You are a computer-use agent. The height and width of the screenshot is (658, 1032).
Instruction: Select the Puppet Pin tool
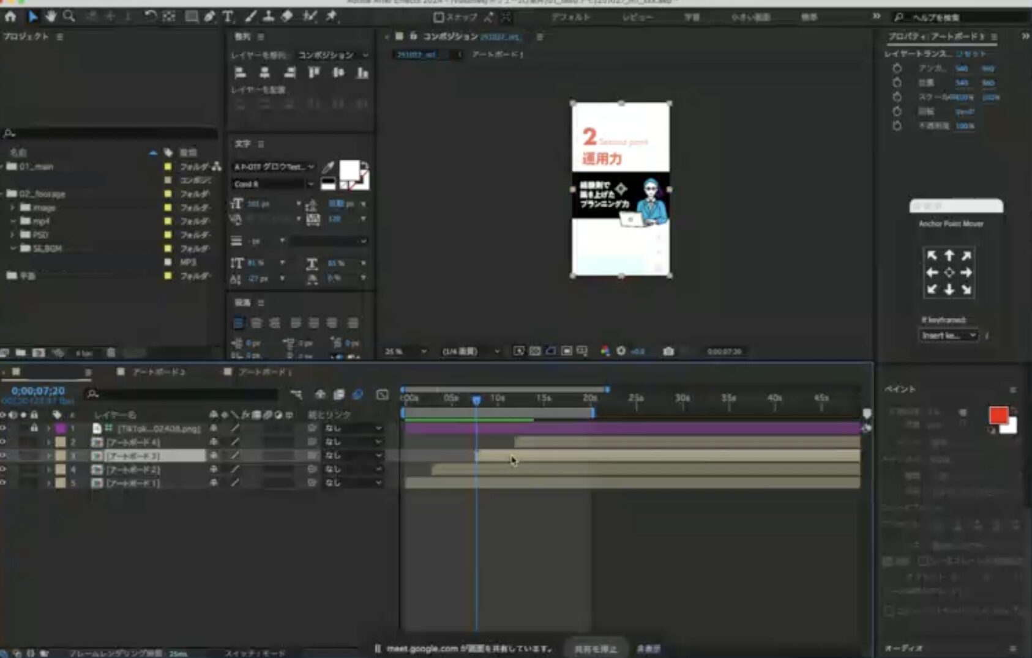point(331,17)
